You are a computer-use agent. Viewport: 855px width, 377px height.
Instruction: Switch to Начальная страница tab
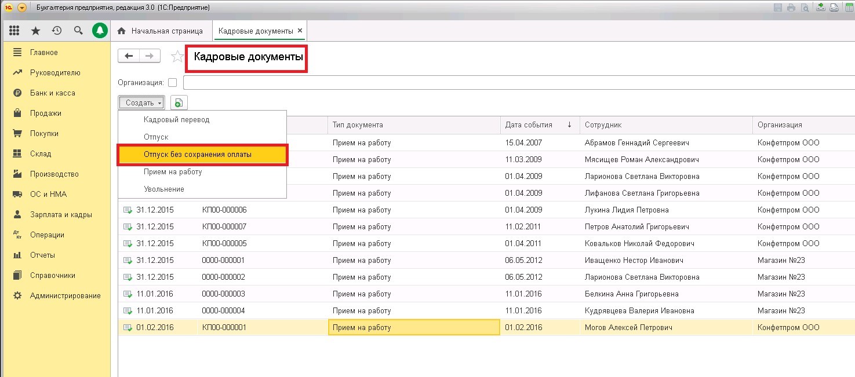point(161,31)
